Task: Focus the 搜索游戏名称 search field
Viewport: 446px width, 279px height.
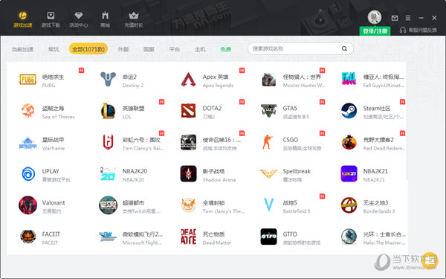Action: pyautogui.click(x=300, y=48)
